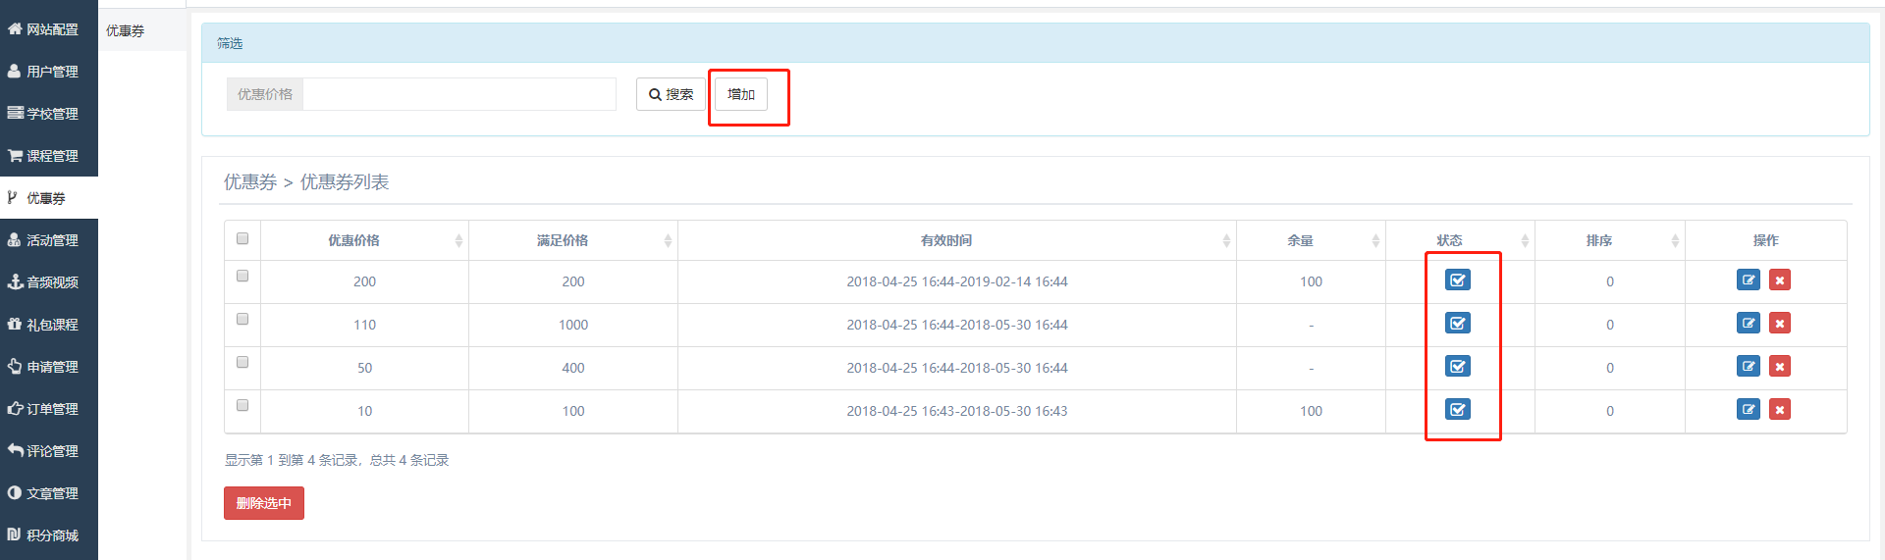Open 网站配置 in the sidebar
Image resolution: width=1885 pixels, height=560 pixels.
click(x=49, y=29)
